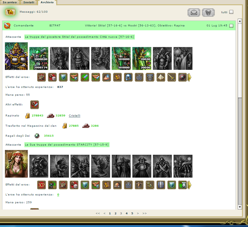This screenshot has width=248, height=227.
Task: Click the golden armored hero portrait
Action: pos(16,56)
